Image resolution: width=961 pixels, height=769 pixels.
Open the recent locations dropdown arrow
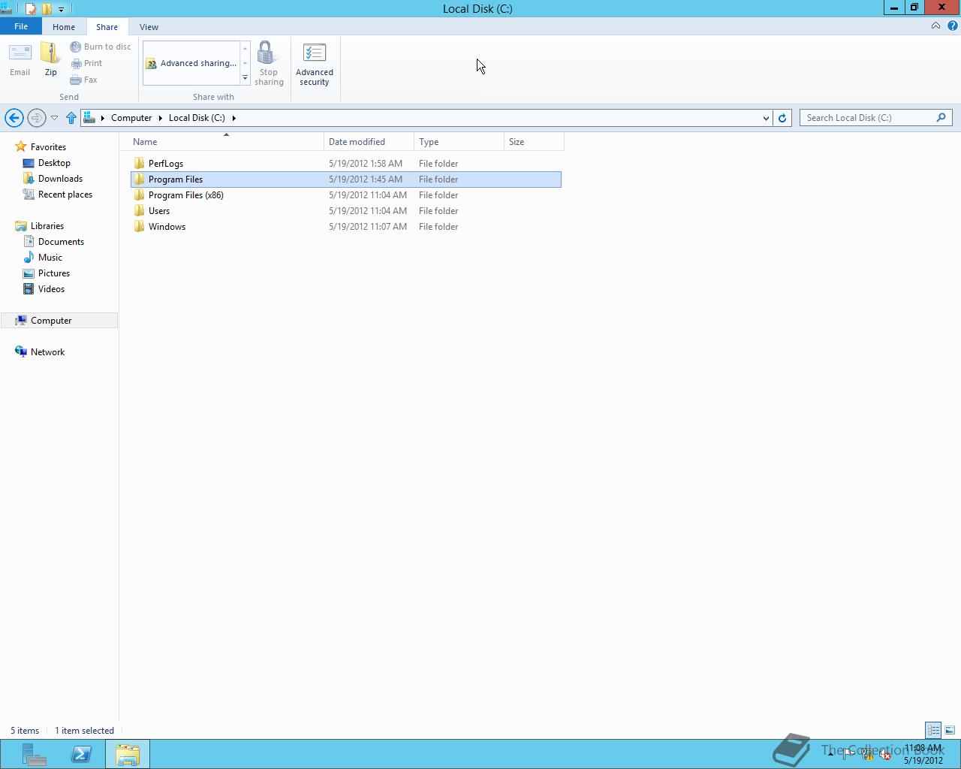[54, 118]
